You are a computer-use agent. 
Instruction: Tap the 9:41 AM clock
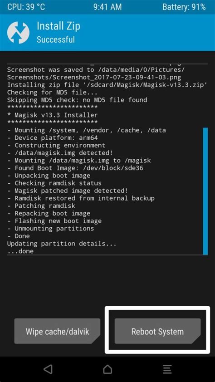(107, 7)
